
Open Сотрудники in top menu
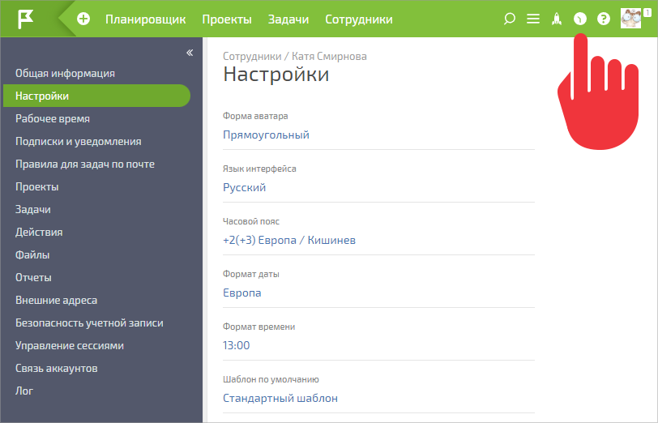click(359, 19)
